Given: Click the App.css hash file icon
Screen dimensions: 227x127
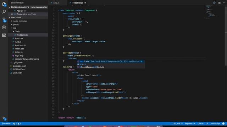Looking at the screenshot, I should click(13, 38).
